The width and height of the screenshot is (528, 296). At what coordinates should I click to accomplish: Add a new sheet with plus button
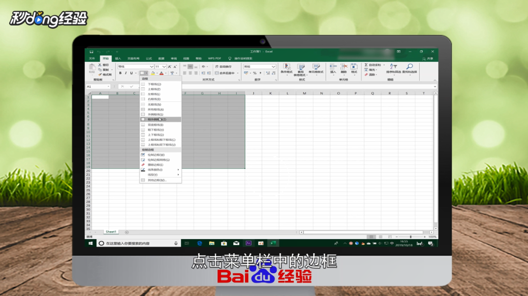[x=126, y=232]
